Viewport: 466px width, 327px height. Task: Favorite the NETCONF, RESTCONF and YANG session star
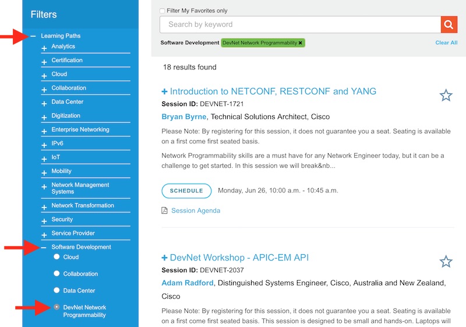pyautogui.click(x=446, y=96)
